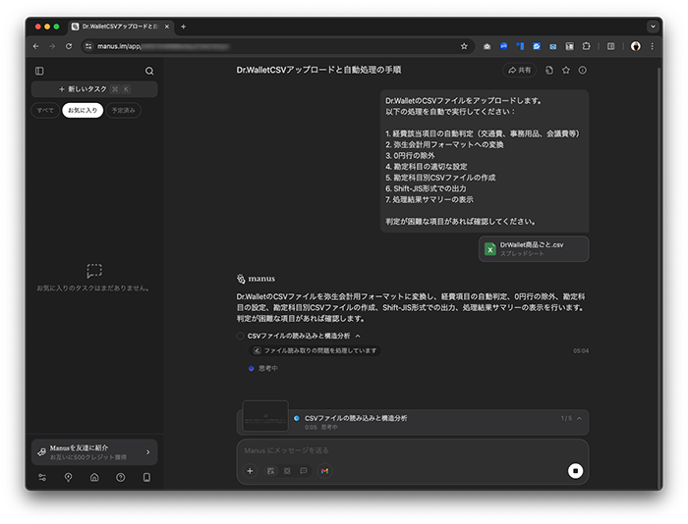Open the tab search dropdown arrow
The width and height of the screenshot is (688, 524).
click(x=653, y=26)
